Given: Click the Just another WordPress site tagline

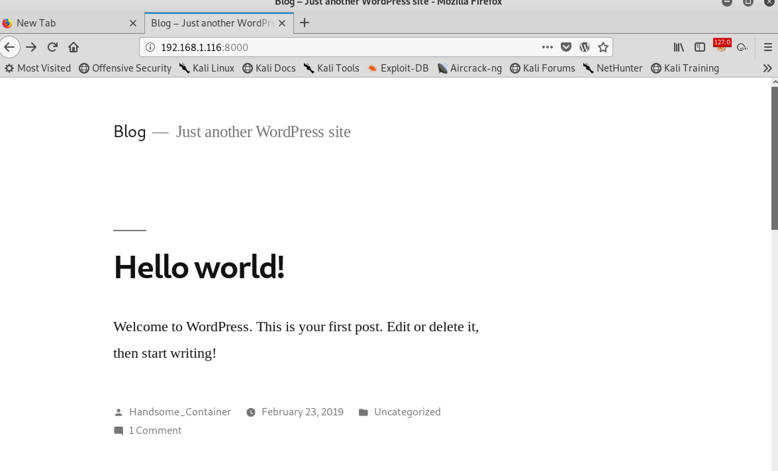Looking at the screenshot, I should pyautogui.click(x=263, y=132).
